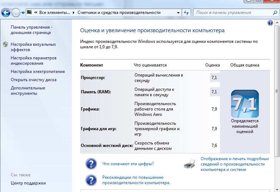Viewport: 280px width, 192px height.
Task: Click 'Открыть очистку диска' link
Action: pos(34,80)
